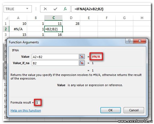Click the Select All corner triangle
The width and height of the screenshot is (154, 124).
7,18
